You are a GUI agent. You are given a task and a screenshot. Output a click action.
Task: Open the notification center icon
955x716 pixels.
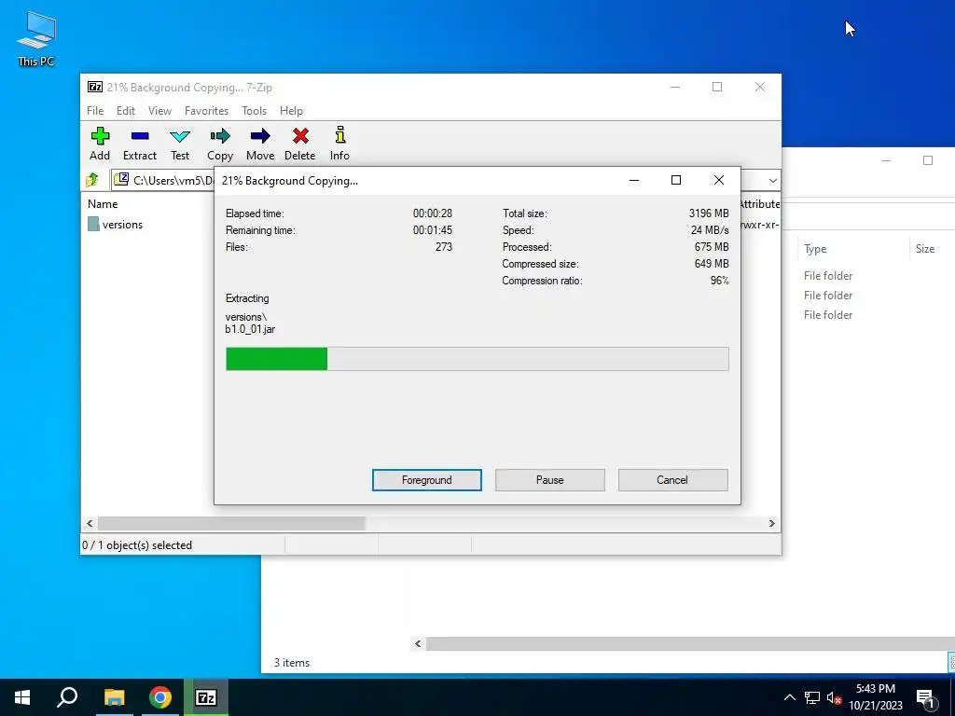(925, 698)
